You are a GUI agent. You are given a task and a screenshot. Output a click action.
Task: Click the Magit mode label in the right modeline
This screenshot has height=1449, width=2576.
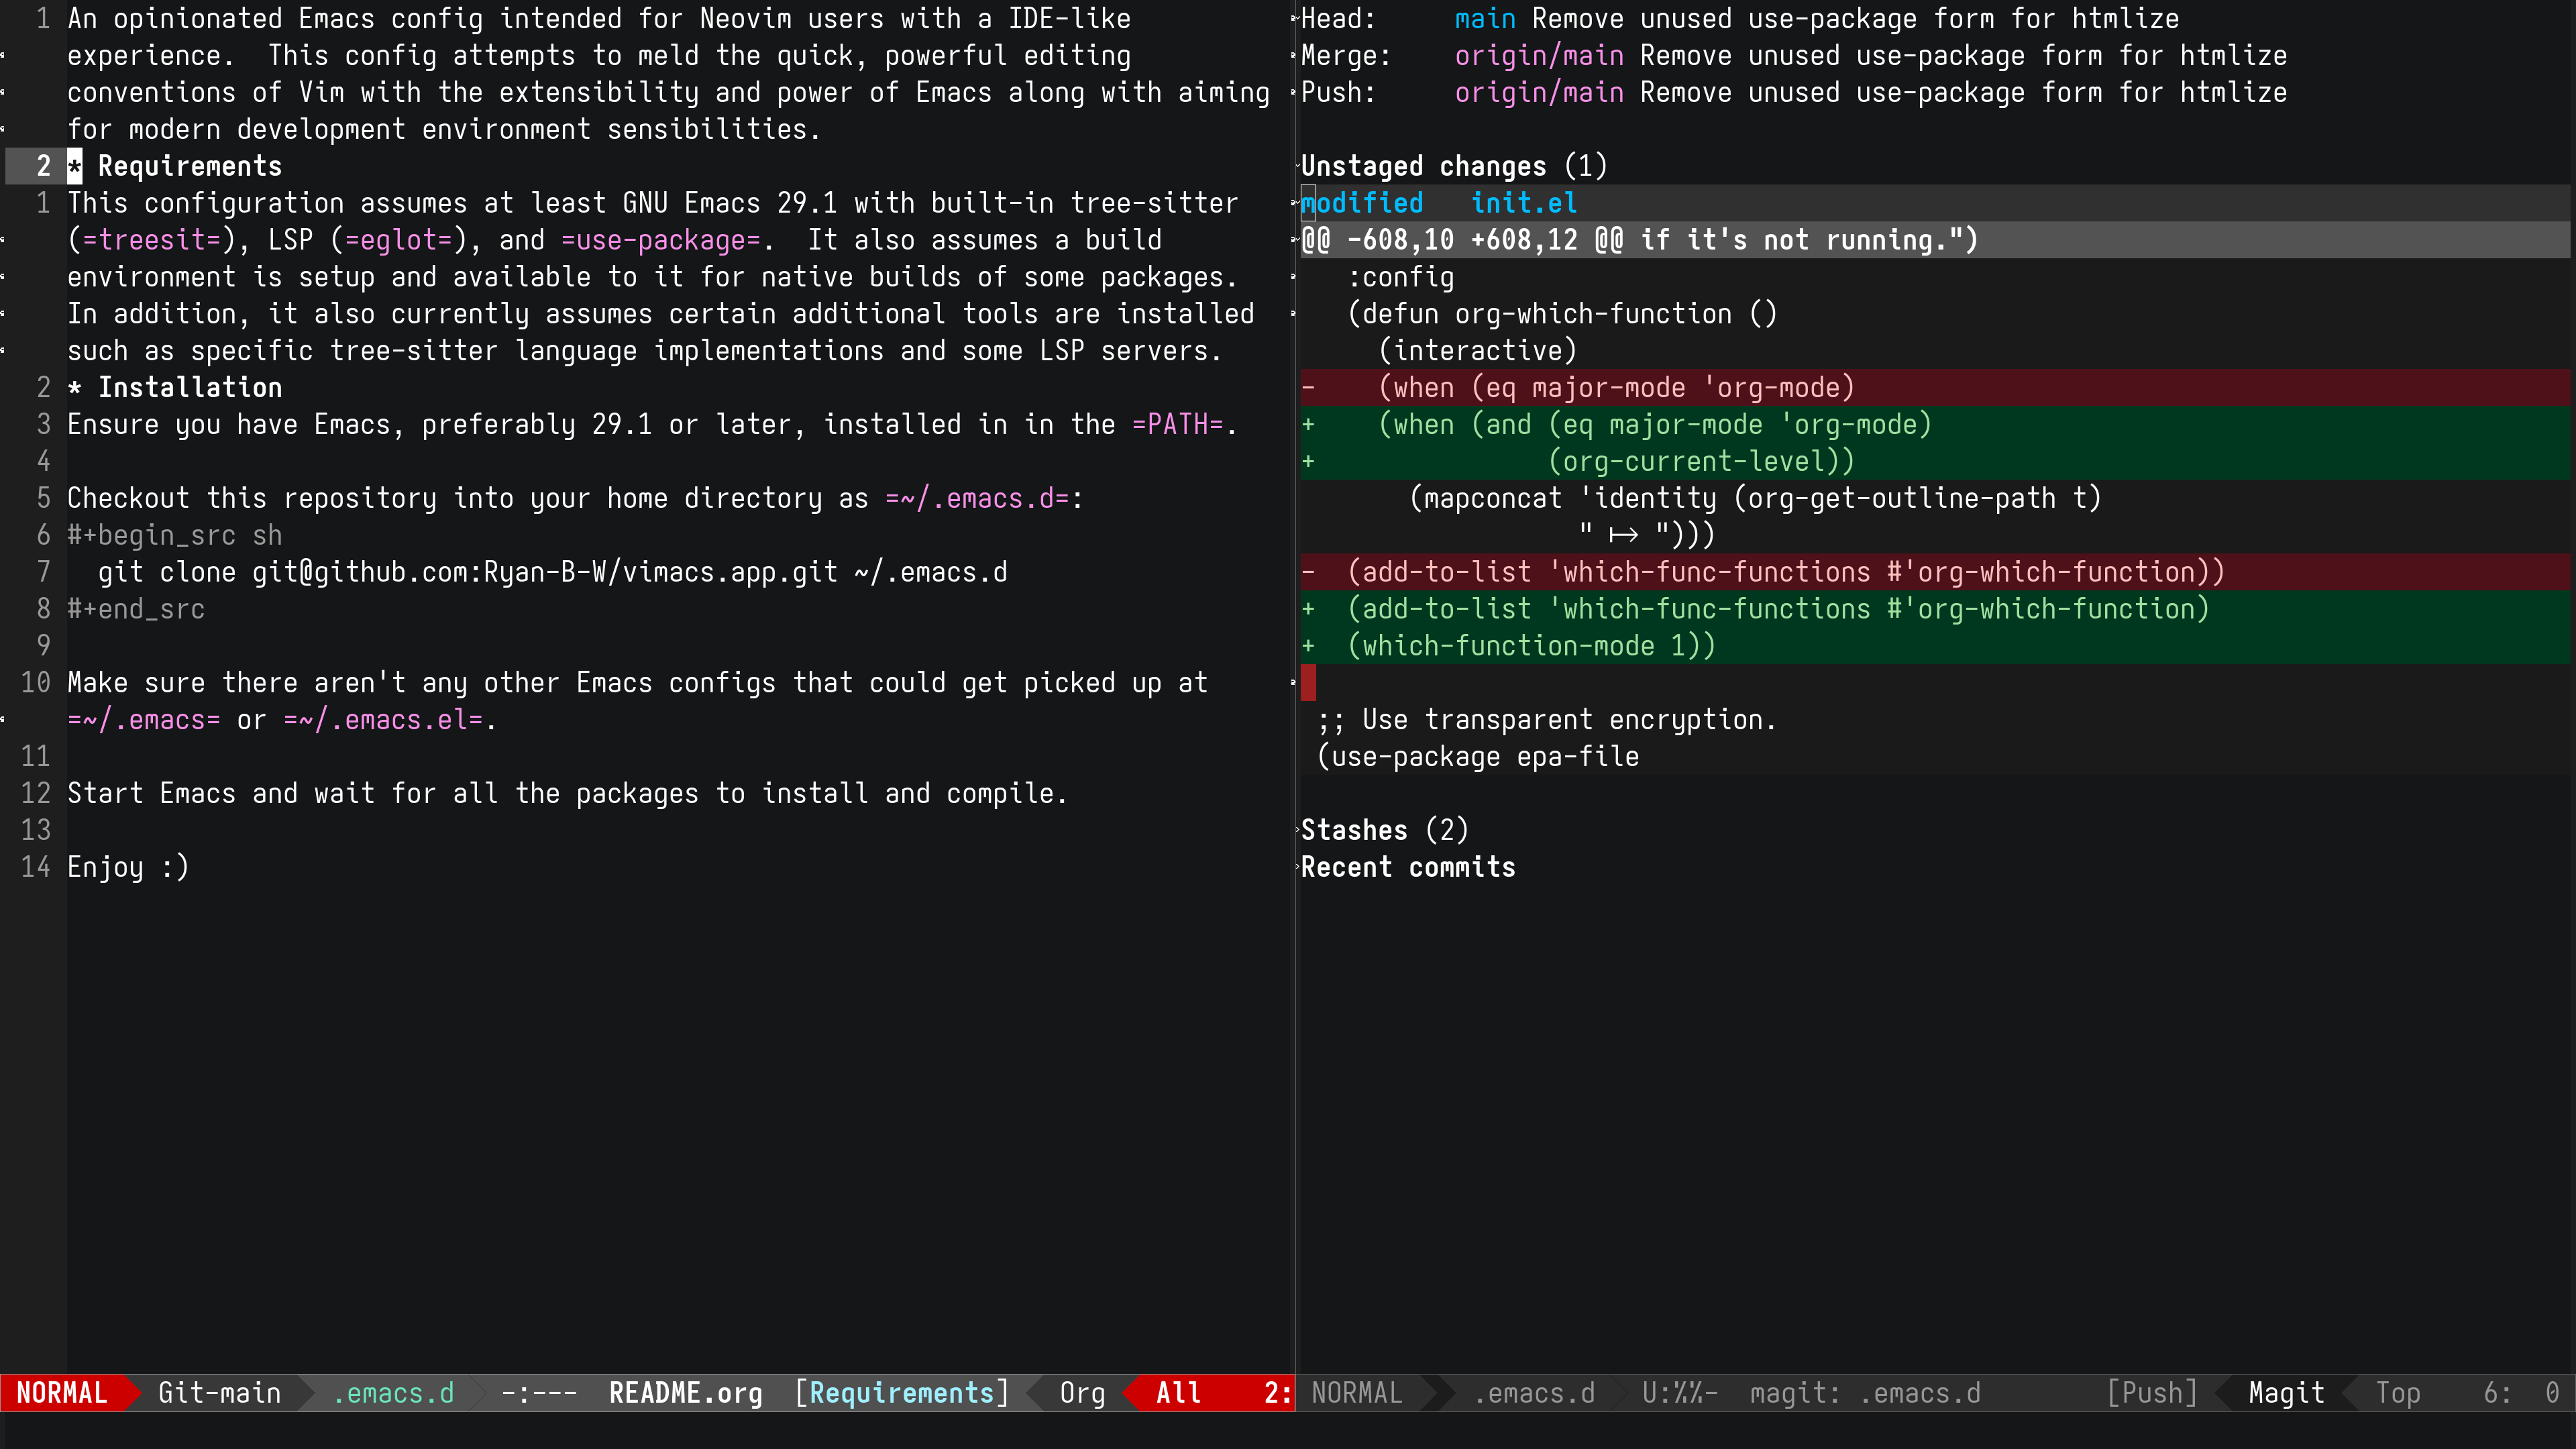[x=2286, y=1393]
